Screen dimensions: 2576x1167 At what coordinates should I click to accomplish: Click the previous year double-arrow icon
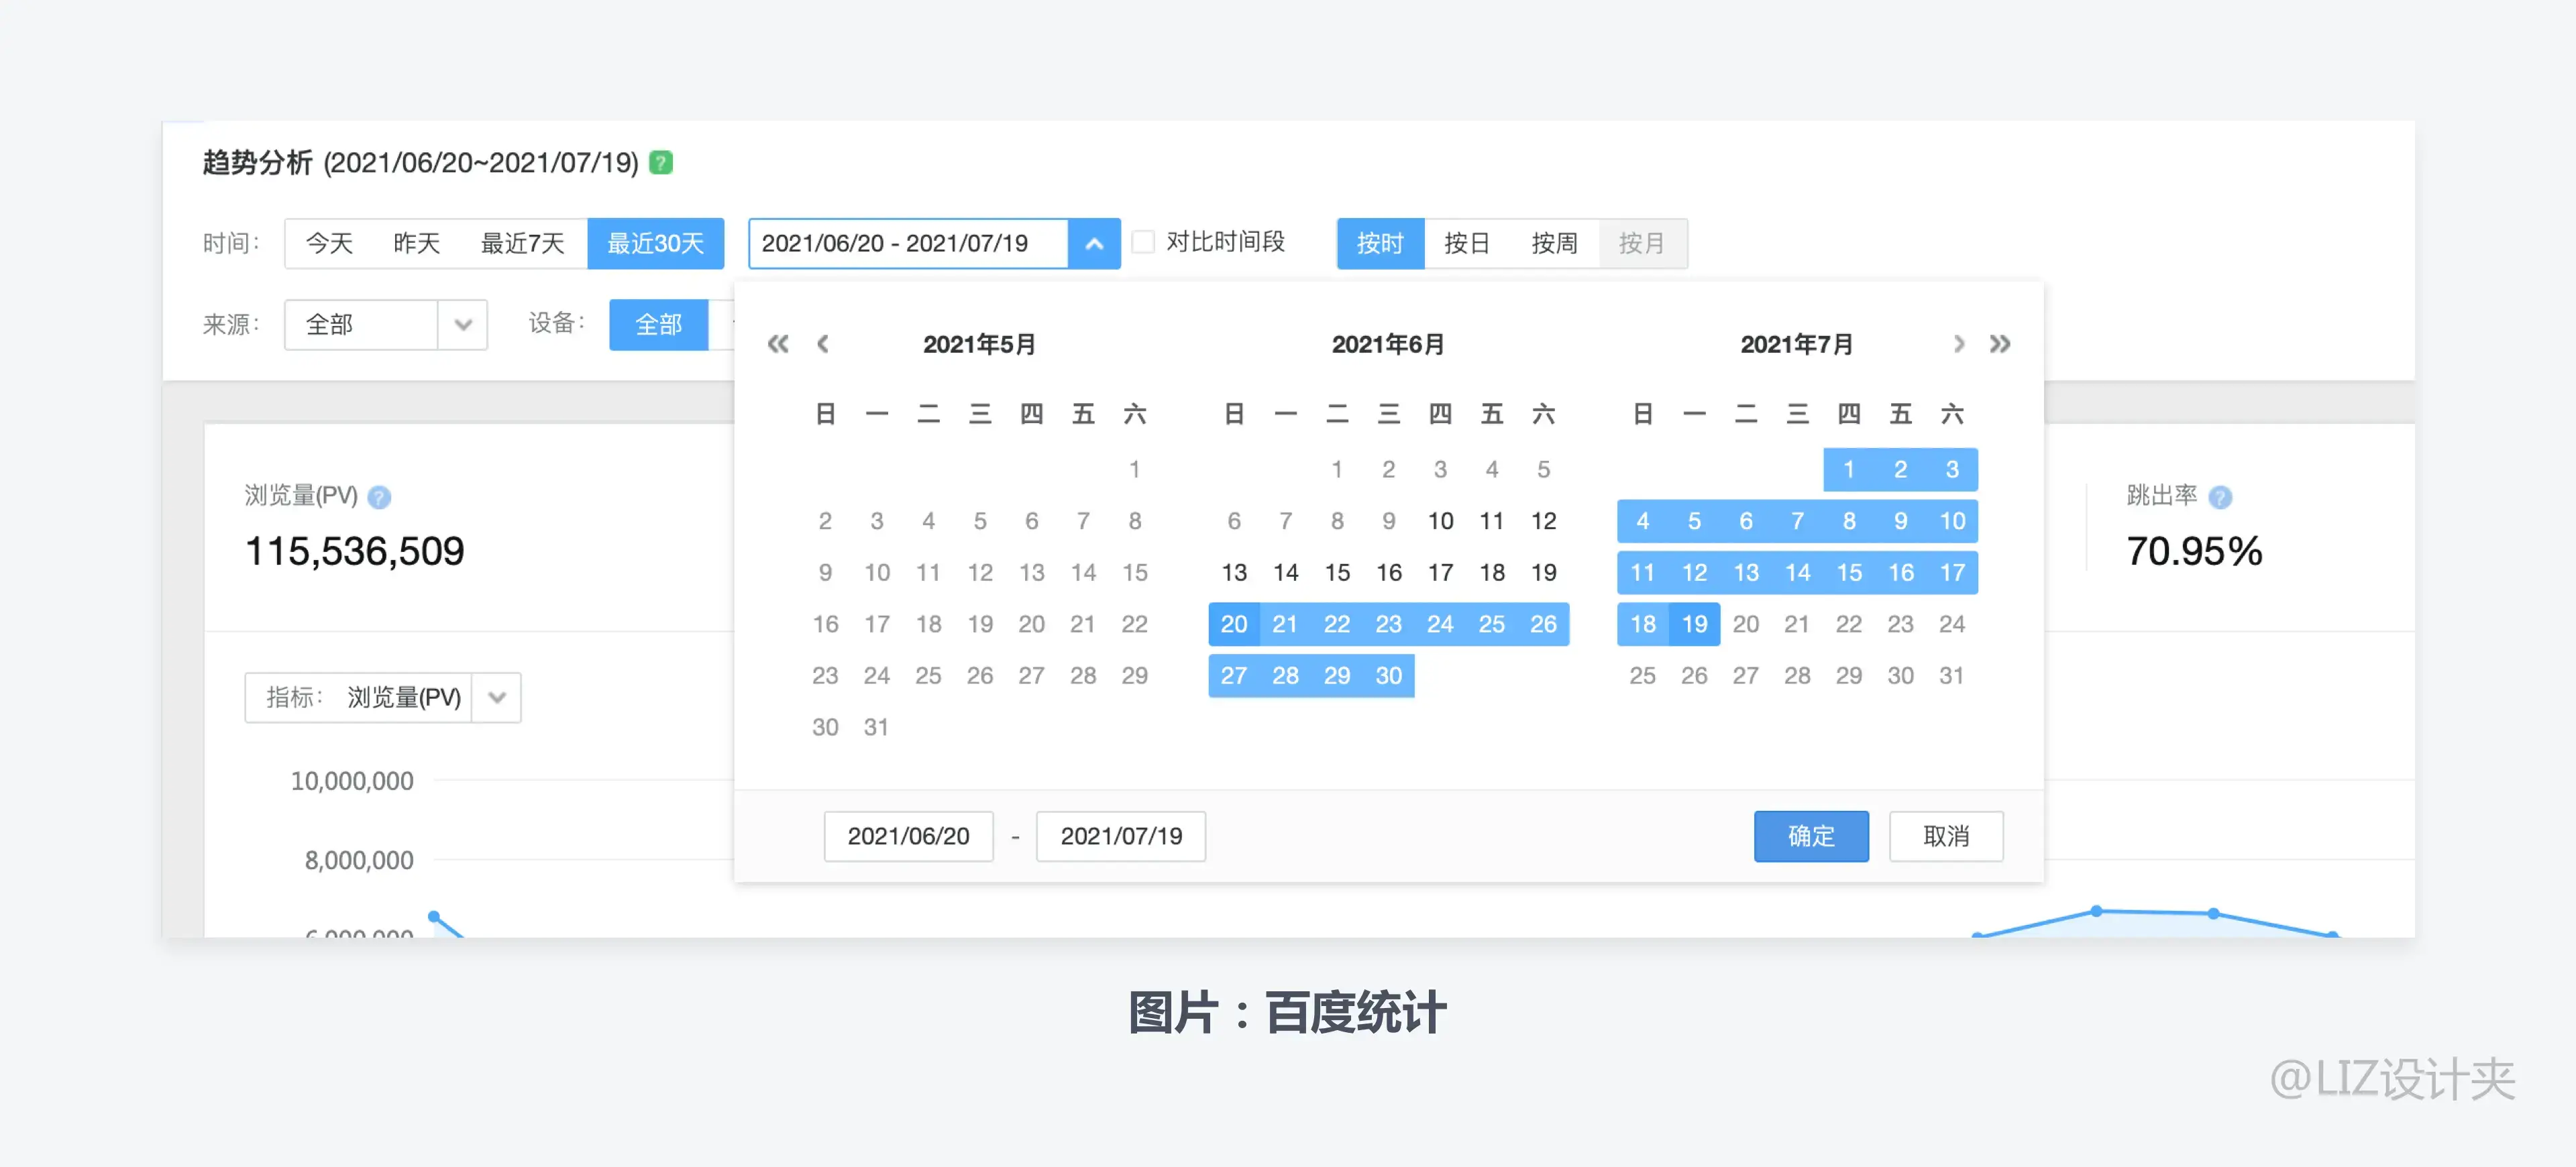778,344
